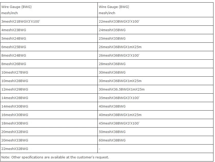Select the 4meshX23BWG table cell
Viewport: 215px width, 162px height.
(14, 30)
